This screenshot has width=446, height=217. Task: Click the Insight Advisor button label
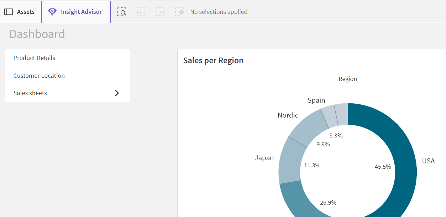point(81,12)
